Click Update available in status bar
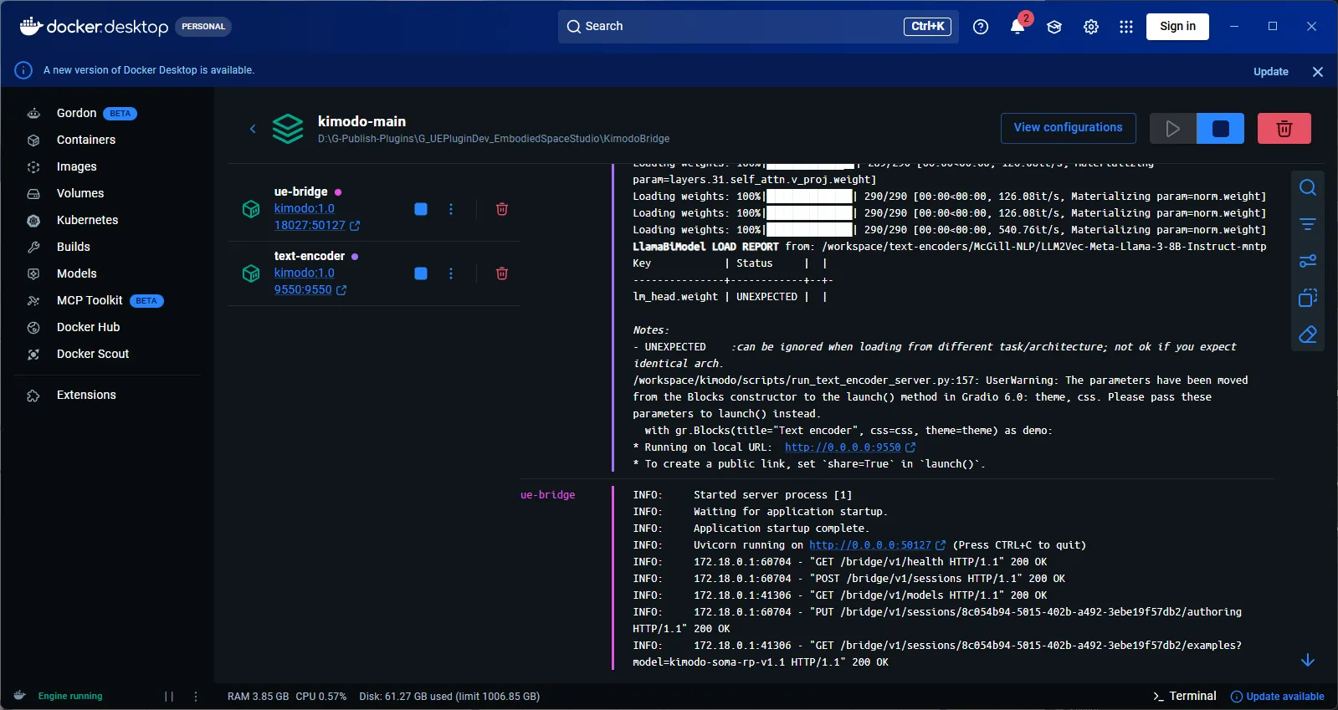This screenshot has height=710, width=1338. (1277, 697)
